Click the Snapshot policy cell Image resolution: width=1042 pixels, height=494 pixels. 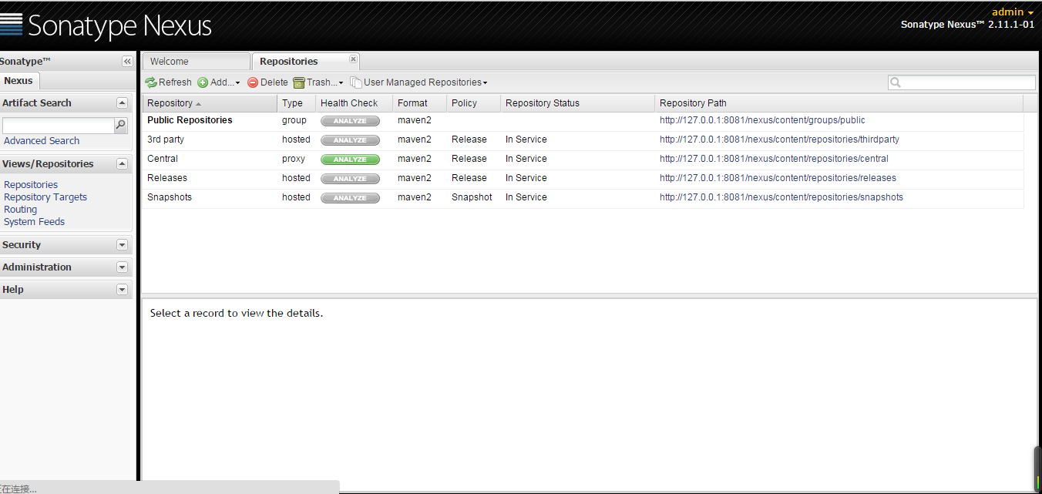click(x=472, y=197)
